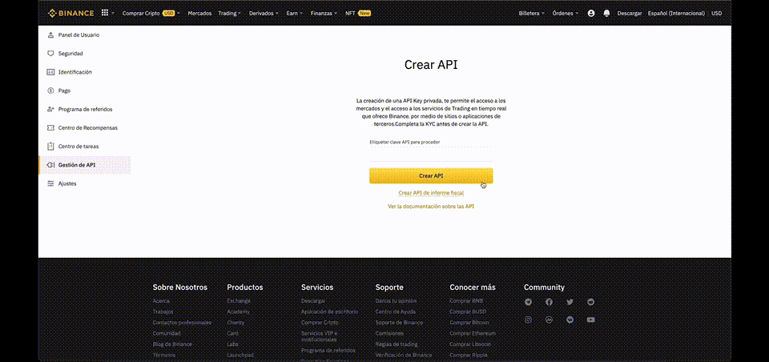Focus the API key label input field
The height and width of the screenshot is (362, 769).
click(431, 155)
